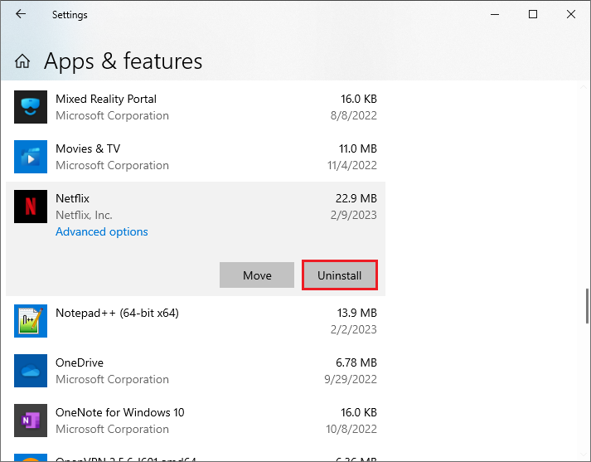Click the back arrow in Settings
The image size is (591, 462).
(21, 14)
